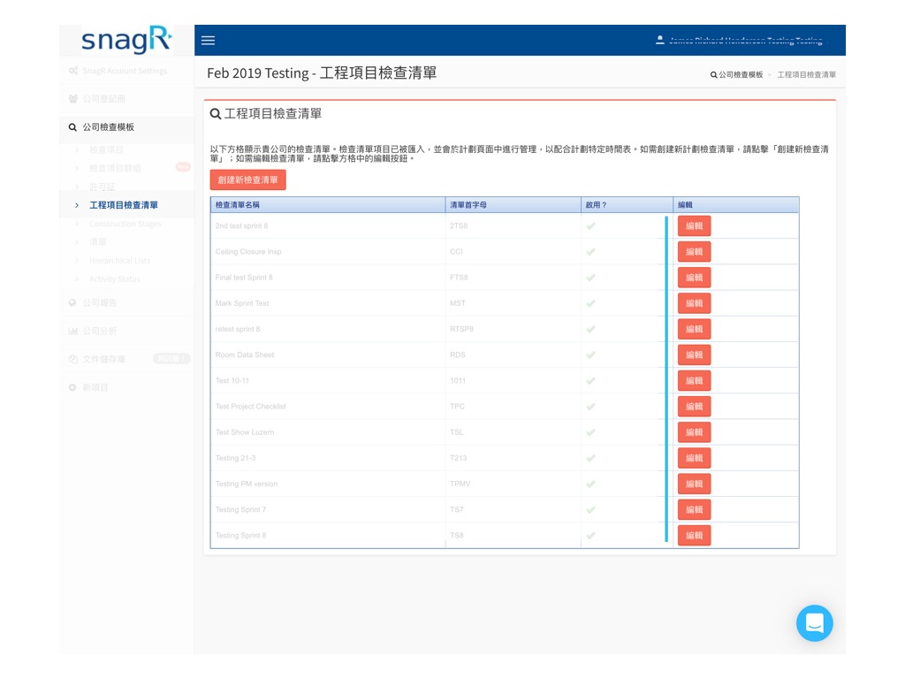Click the 公司報告 sidebar icon
Image resolution: width=905 pixels, height=679 pixels.
[72, 302]
